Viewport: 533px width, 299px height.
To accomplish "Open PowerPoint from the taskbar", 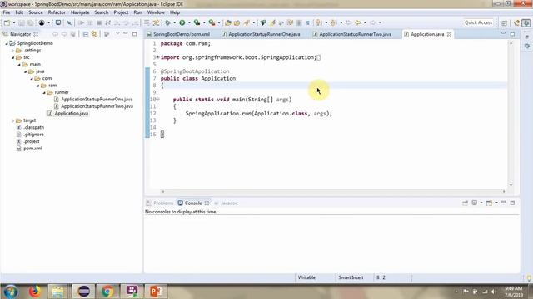I will click(156, 292).
